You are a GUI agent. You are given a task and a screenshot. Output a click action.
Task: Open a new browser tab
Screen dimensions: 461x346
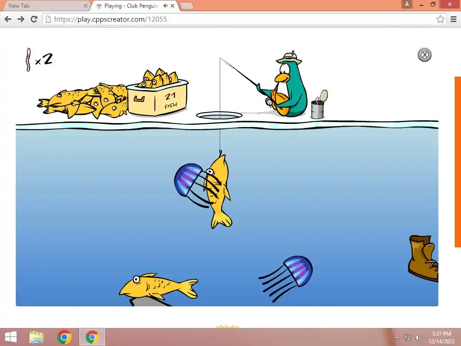point(186,6)
